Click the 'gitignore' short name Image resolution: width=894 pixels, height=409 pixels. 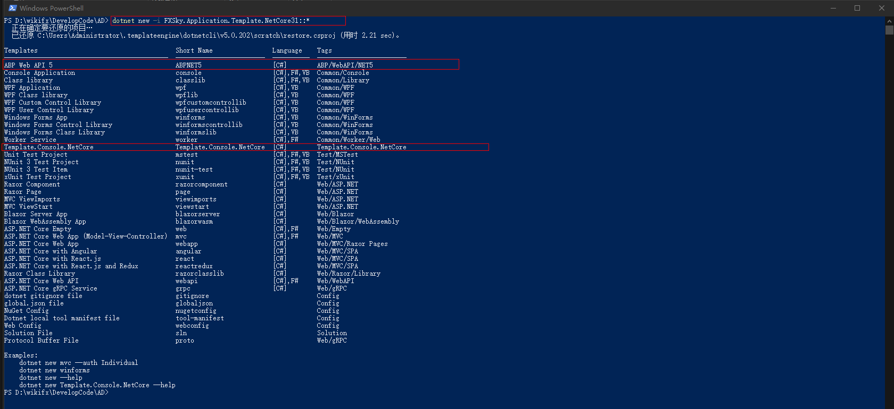point(192,296)
